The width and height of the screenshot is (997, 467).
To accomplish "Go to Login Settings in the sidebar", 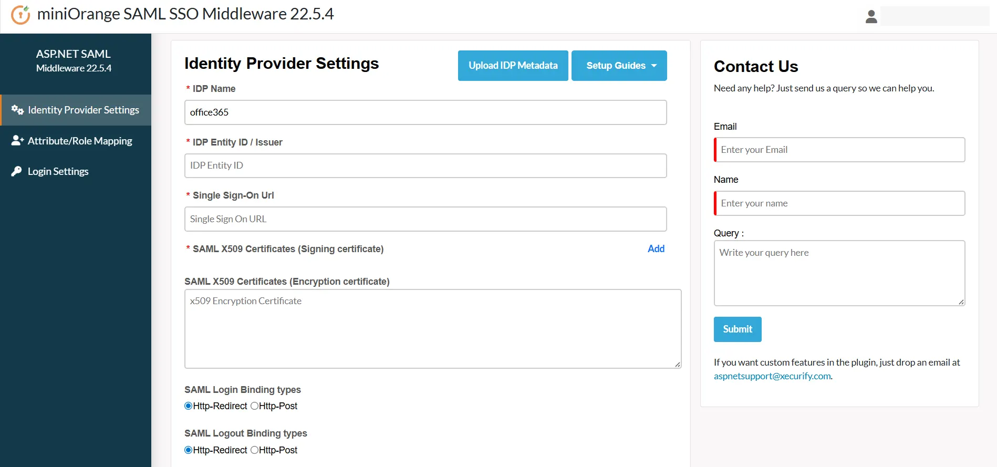I will pos(58,171).
